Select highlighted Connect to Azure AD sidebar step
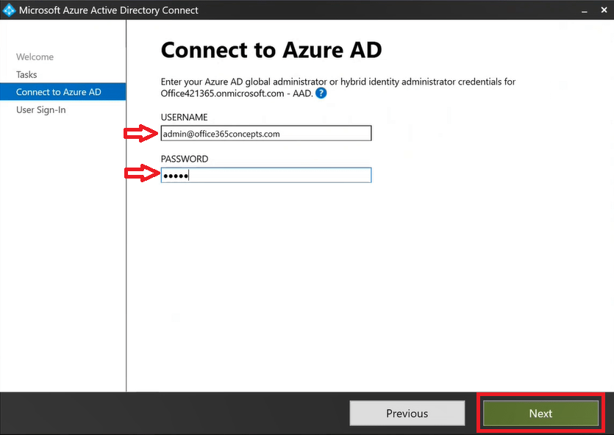 pyautogui.click(x=59, y=92)
